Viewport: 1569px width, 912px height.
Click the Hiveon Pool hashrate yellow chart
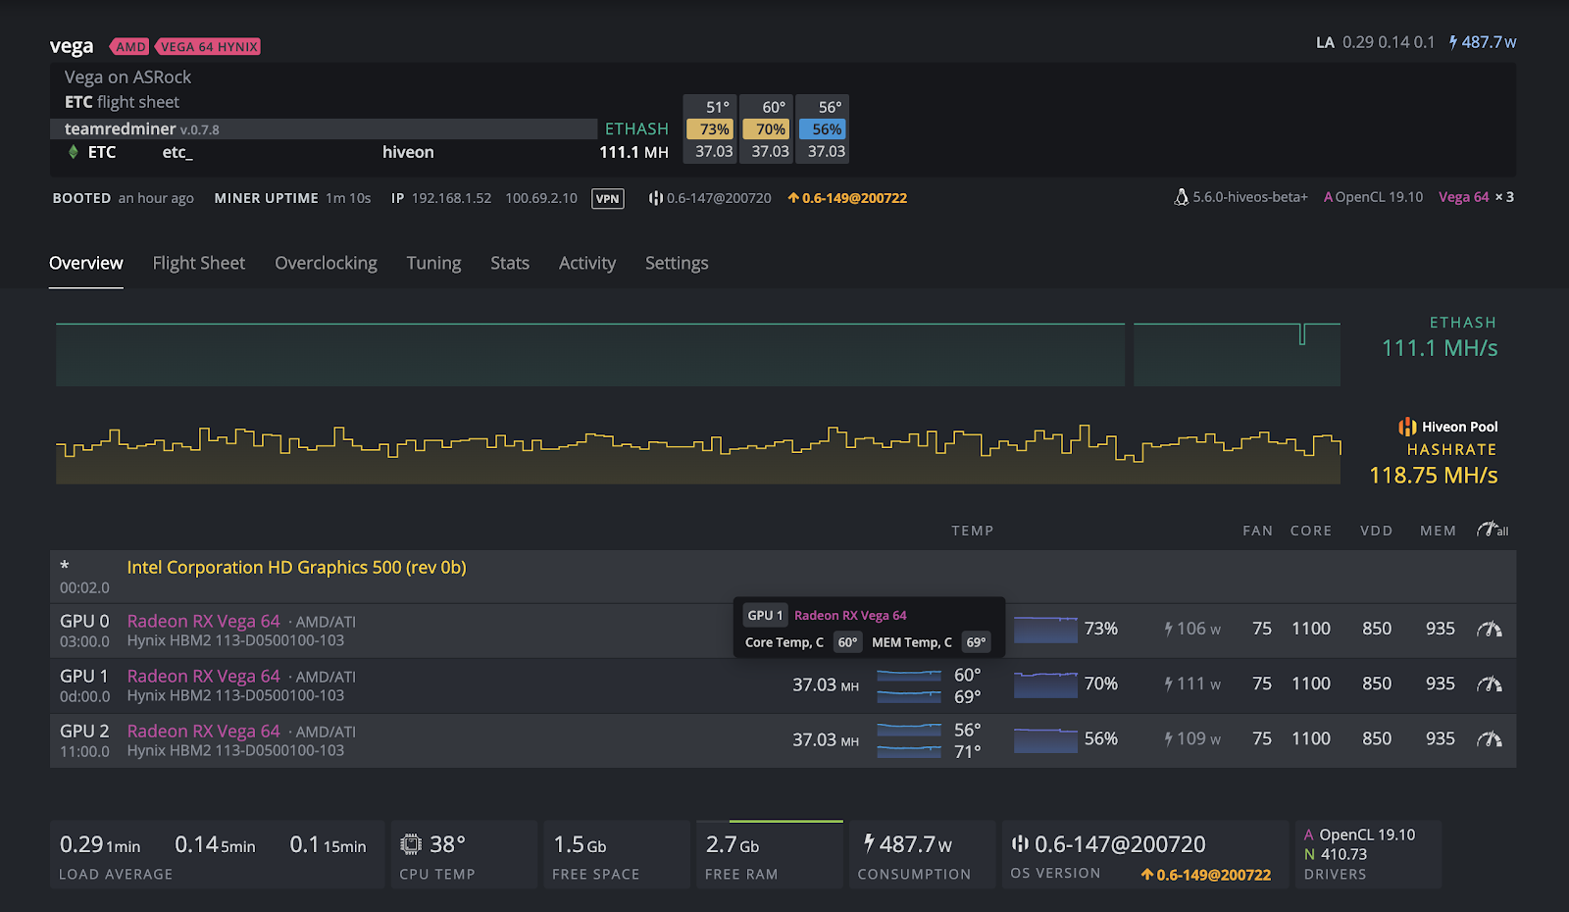698,454
